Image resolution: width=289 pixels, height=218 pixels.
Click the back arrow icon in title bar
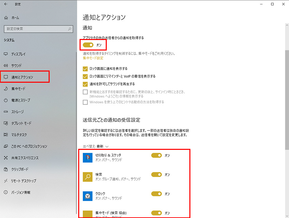(5, 4)
